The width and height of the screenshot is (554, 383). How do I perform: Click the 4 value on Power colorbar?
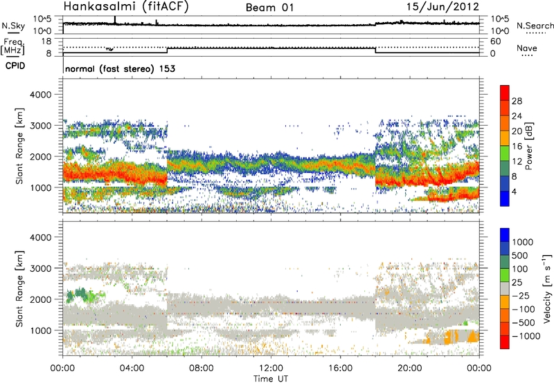coord(515,192)
